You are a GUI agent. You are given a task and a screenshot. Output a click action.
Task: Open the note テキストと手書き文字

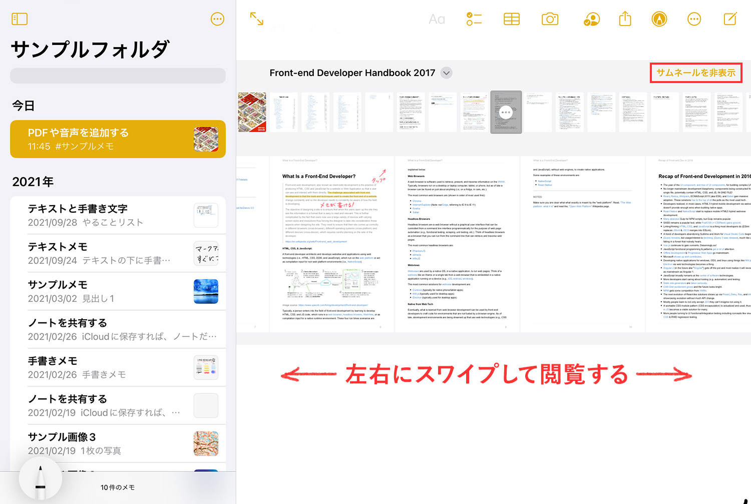[118, 215]
